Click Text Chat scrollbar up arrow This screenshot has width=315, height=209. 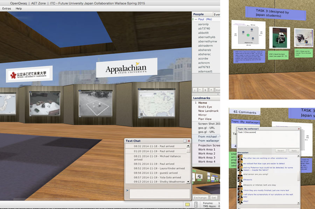tap(188, 146)
